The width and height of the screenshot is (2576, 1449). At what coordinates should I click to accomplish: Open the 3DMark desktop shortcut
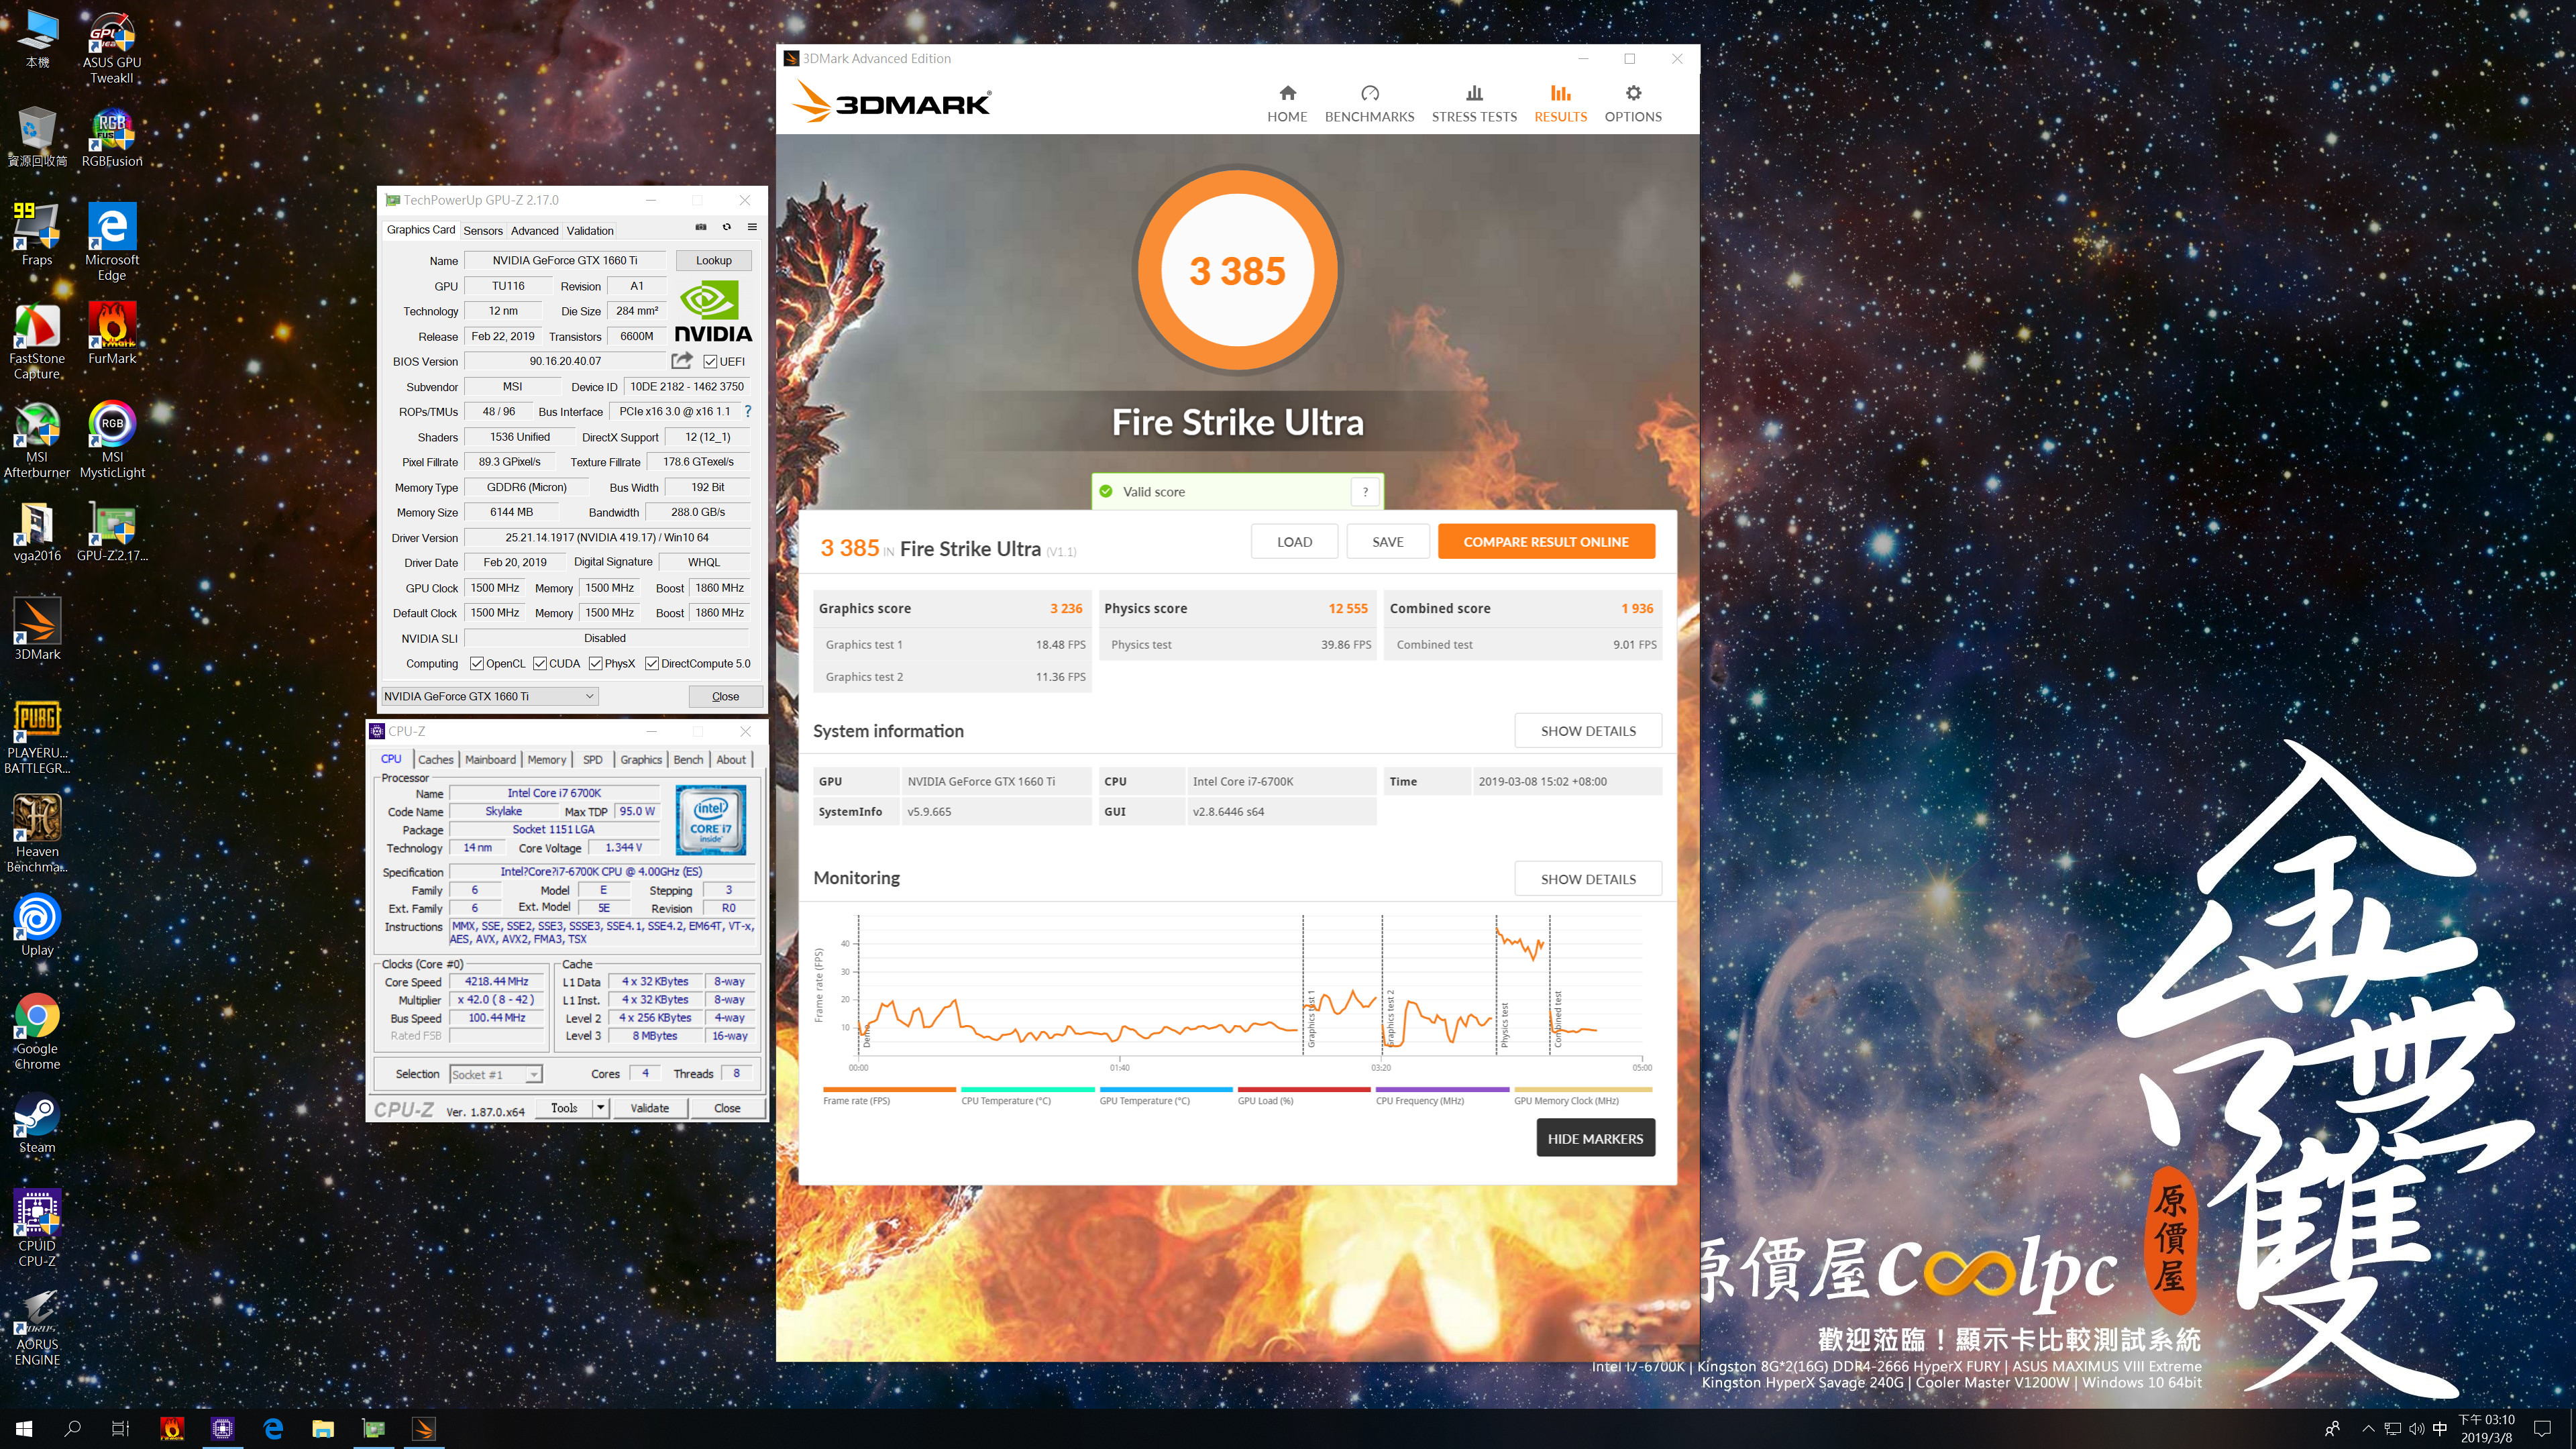pos(37,630)
